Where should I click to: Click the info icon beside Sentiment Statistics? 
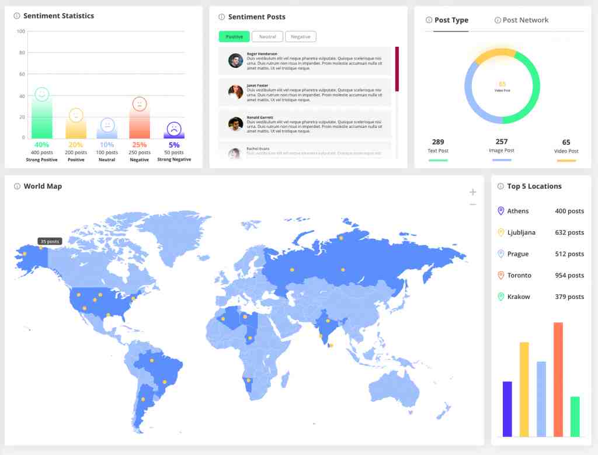click(x=16, y=16)
